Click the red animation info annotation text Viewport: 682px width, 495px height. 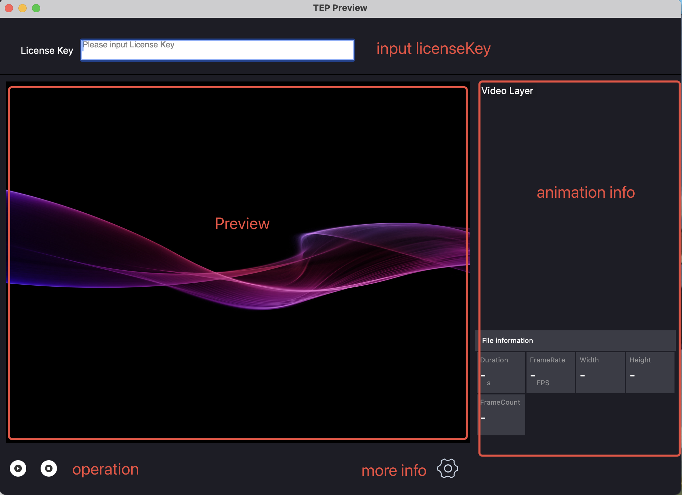[x=585, y=192]
